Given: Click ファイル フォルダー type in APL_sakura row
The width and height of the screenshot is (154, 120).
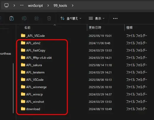Looking at the screenshot, I should (137, 65).
